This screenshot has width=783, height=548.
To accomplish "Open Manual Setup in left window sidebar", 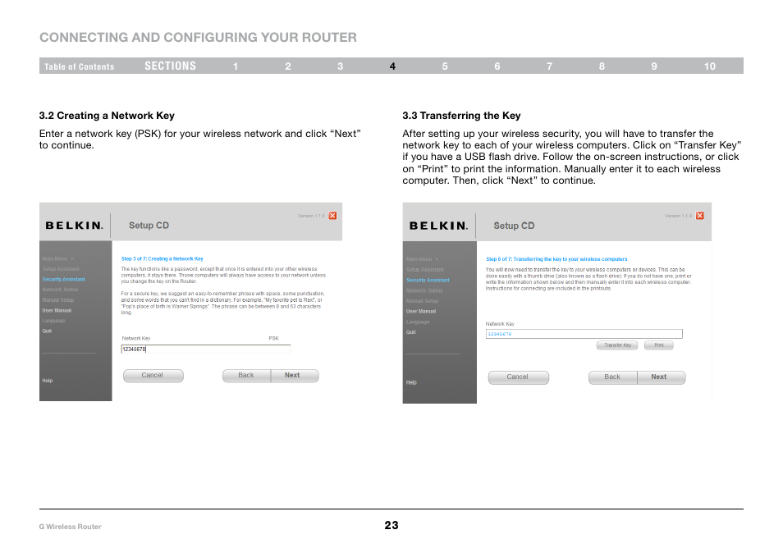I will coord(58,300).
